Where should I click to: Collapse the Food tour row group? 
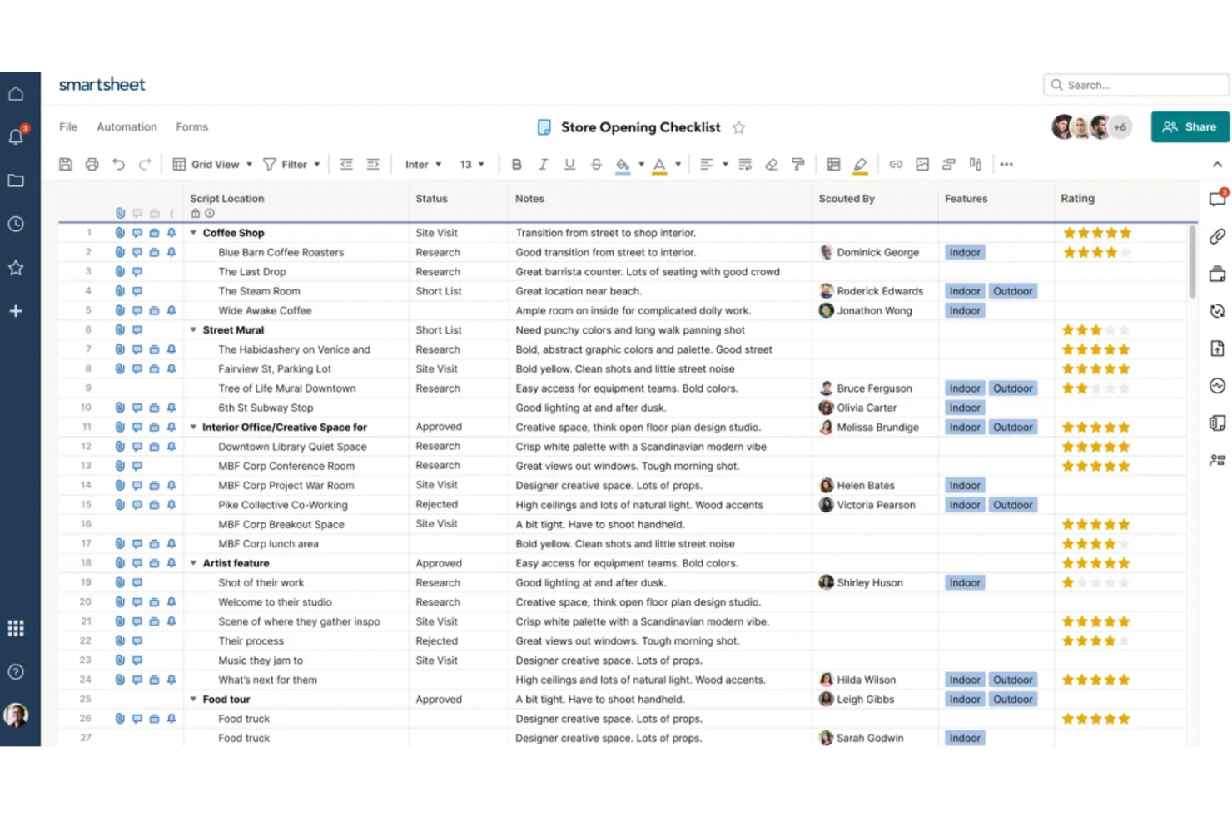click(x=193, y=700)
